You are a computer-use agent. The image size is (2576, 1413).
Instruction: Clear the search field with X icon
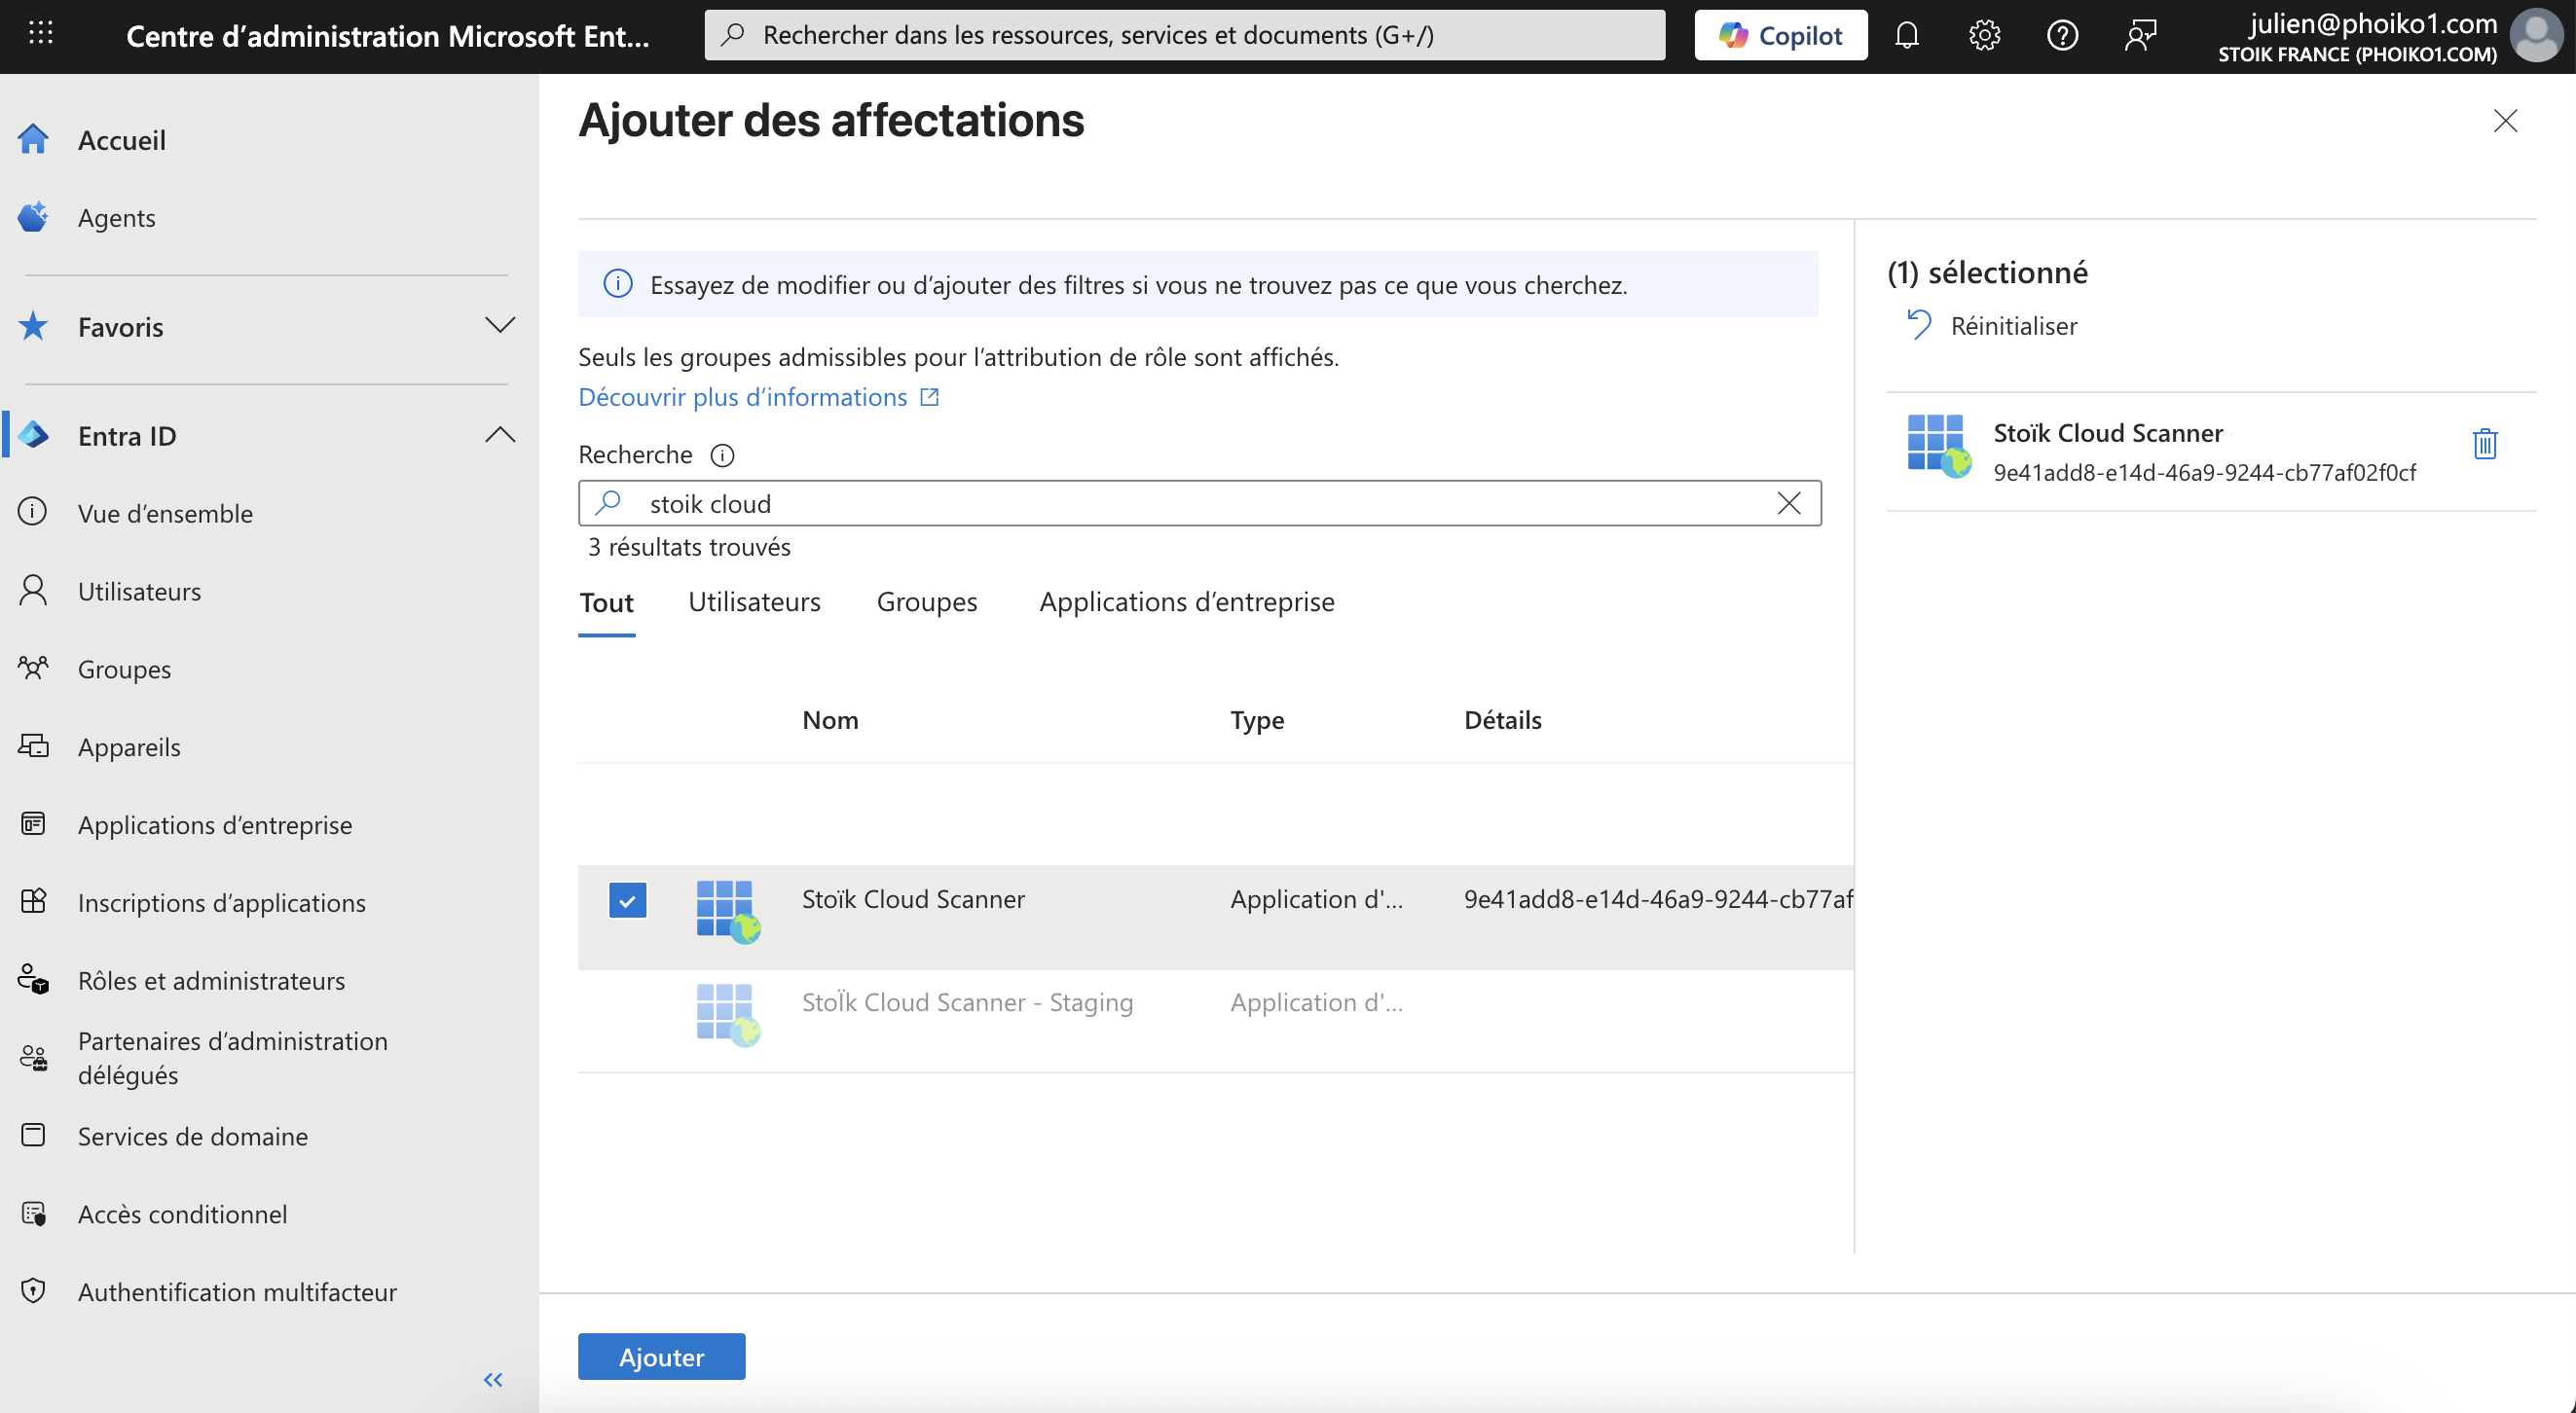(x=1789, y=504)
